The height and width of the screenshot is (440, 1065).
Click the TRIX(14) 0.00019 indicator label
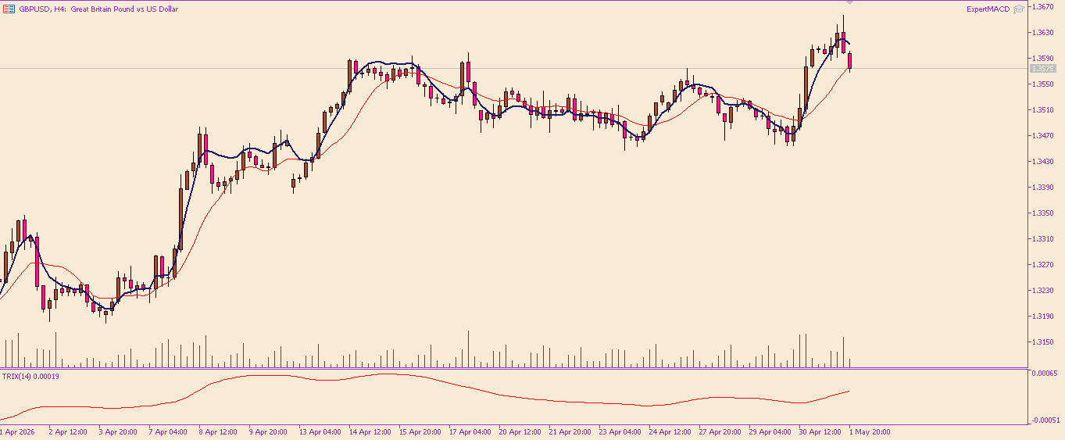click(30, 376)
